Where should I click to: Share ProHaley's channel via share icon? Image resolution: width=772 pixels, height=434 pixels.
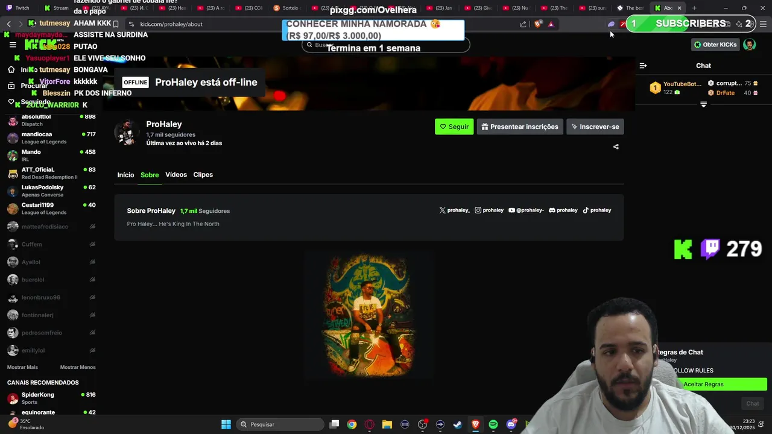616,146
